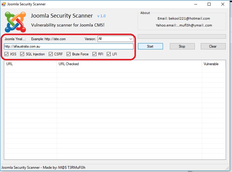Close the Joomla Security Scanner window

tap(223, 4)
